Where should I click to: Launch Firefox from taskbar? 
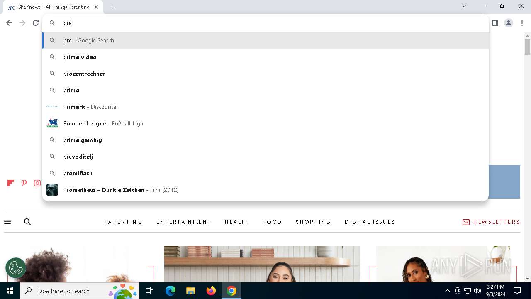(211, 291)
